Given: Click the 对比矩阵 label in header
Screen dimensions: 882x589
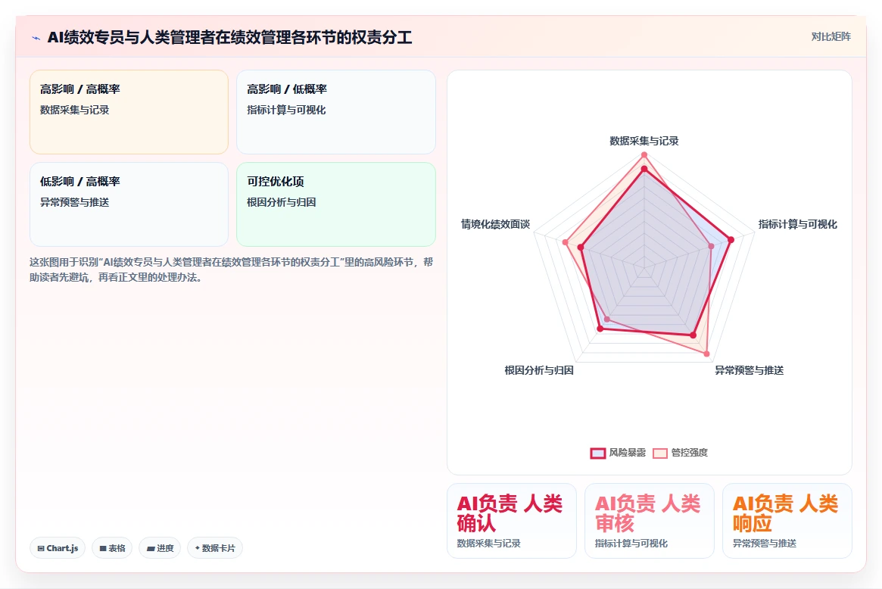Looking at the screenshot, I should pyautogui.click(x=831, y=36).
